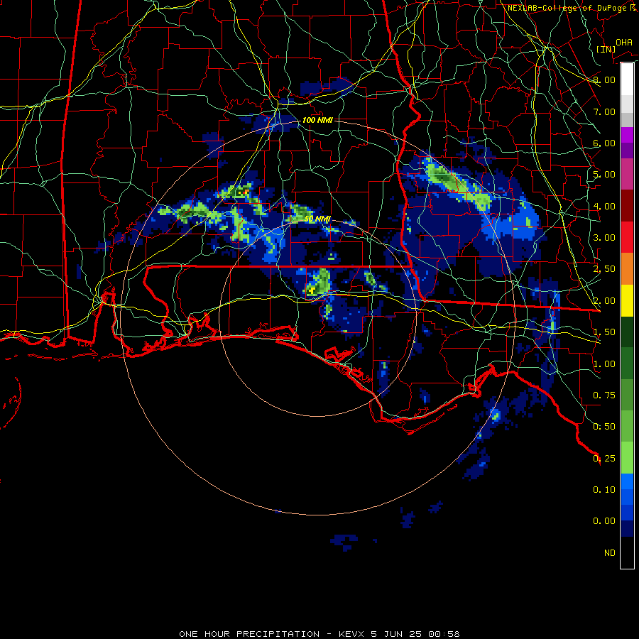The image size is (639, 639).
Task: Click the 7.00 legend value
Action: tap(604, 111)
